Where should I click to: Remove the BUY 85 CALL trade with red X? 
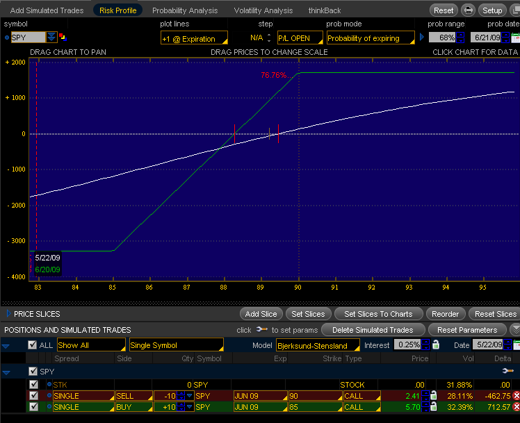click(x=516, y=408)
